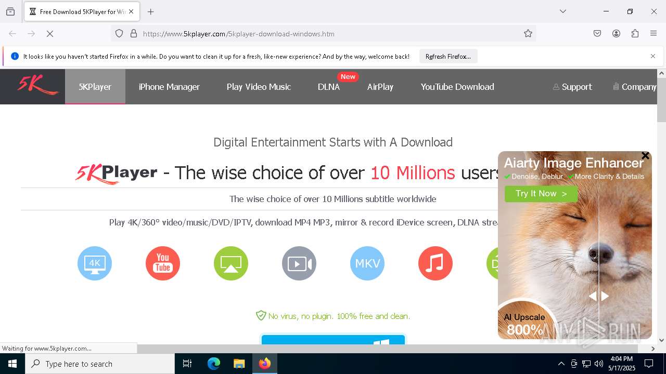The width and height of the screenshot is (666, 374).
Task: Dismiss the Firefox refresh notification bar
Action: (653, 56)
